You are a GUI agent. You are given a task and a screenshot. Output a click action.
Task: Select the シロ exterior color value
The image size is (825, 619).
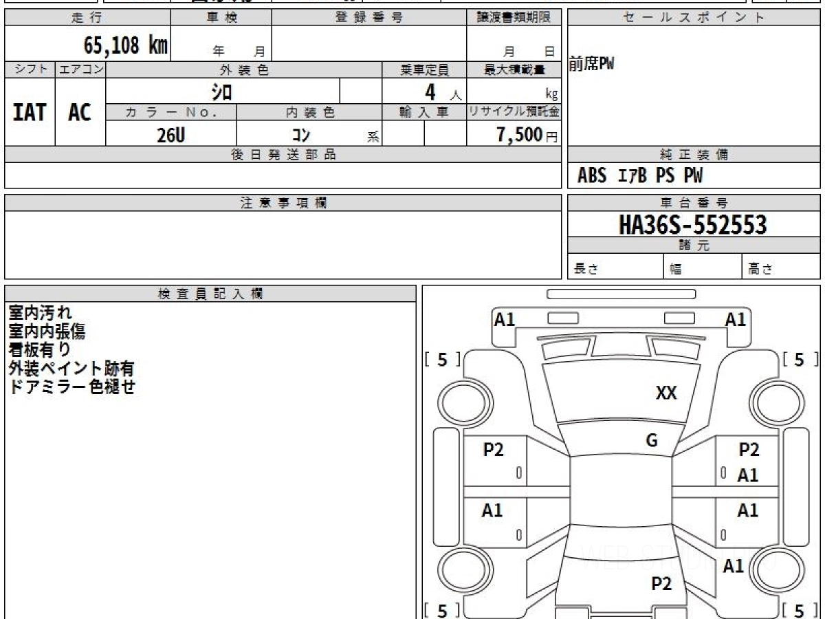coord(222,91)
